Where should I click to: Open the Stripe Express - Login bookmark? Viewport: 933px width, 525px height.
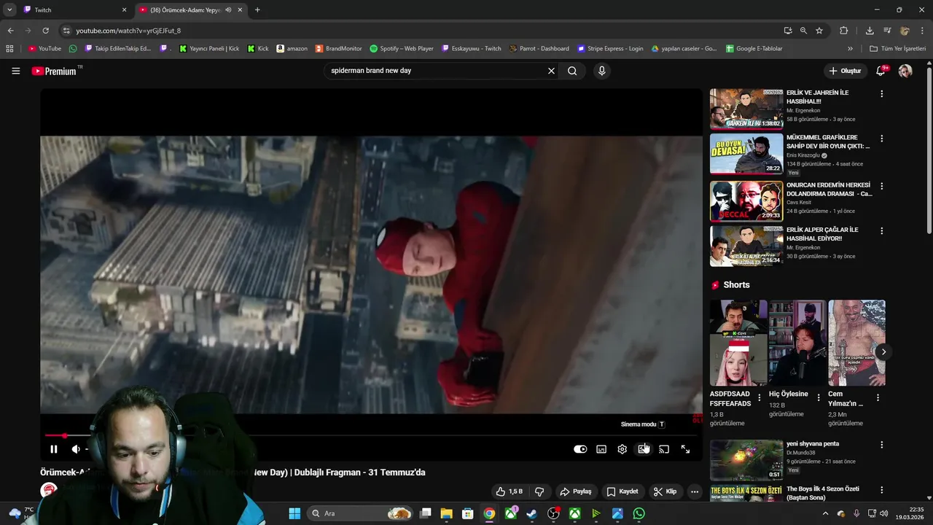click(610, 49)
